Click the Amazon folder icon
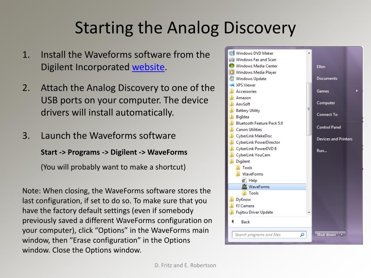The width and height of the screenshot is (371, 278). pyautogui.click(x=232, y=98)
